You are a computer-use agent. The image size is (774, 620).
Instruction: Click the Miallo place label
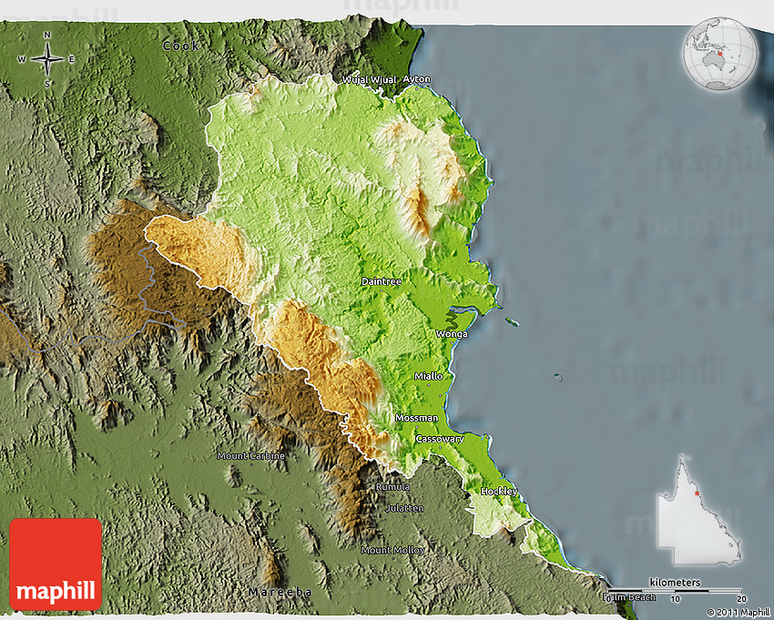click(428, 376)
